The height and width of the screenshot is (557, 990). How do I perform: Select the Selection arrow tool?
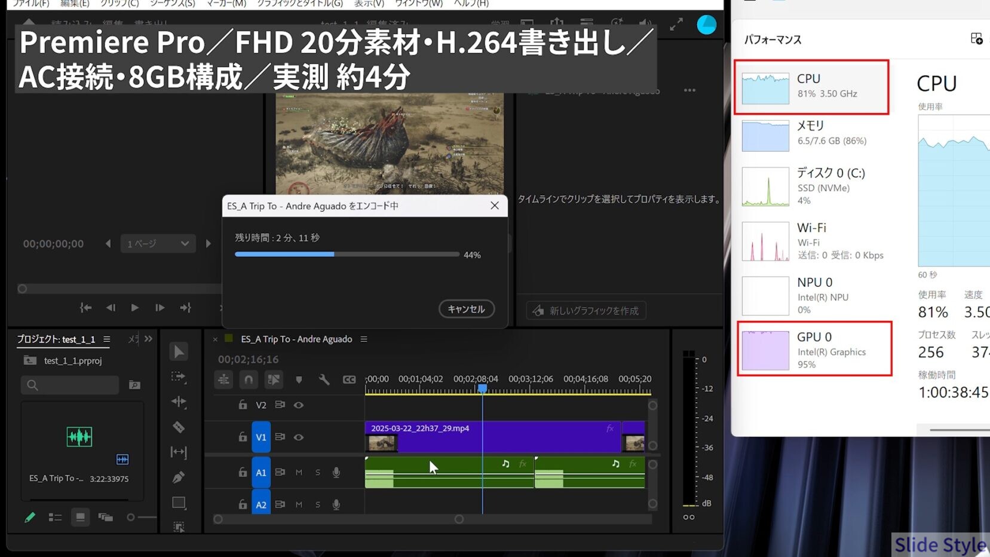pos(179,351)
